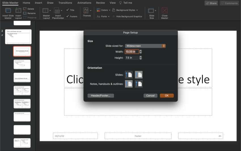This screenshot has height=151, width=241.
Task: Click the Insert Slide Master icon
Action: (x=8, y=11)
